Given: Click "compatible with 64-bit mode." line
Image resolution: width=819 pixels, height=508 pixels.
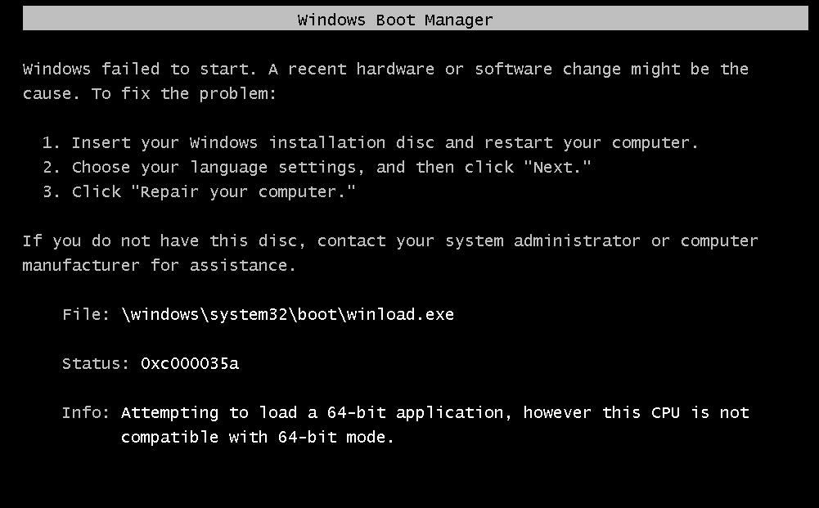Looking at the screenshot, I should (257, 438).
